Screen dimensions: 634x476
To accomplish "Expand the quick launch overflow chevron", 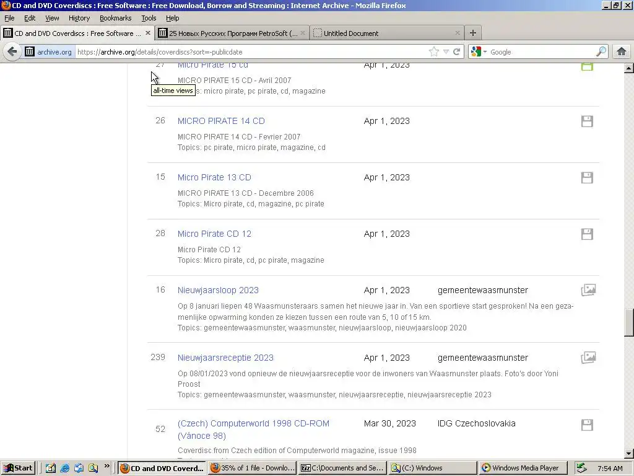I will click(106, 467).
